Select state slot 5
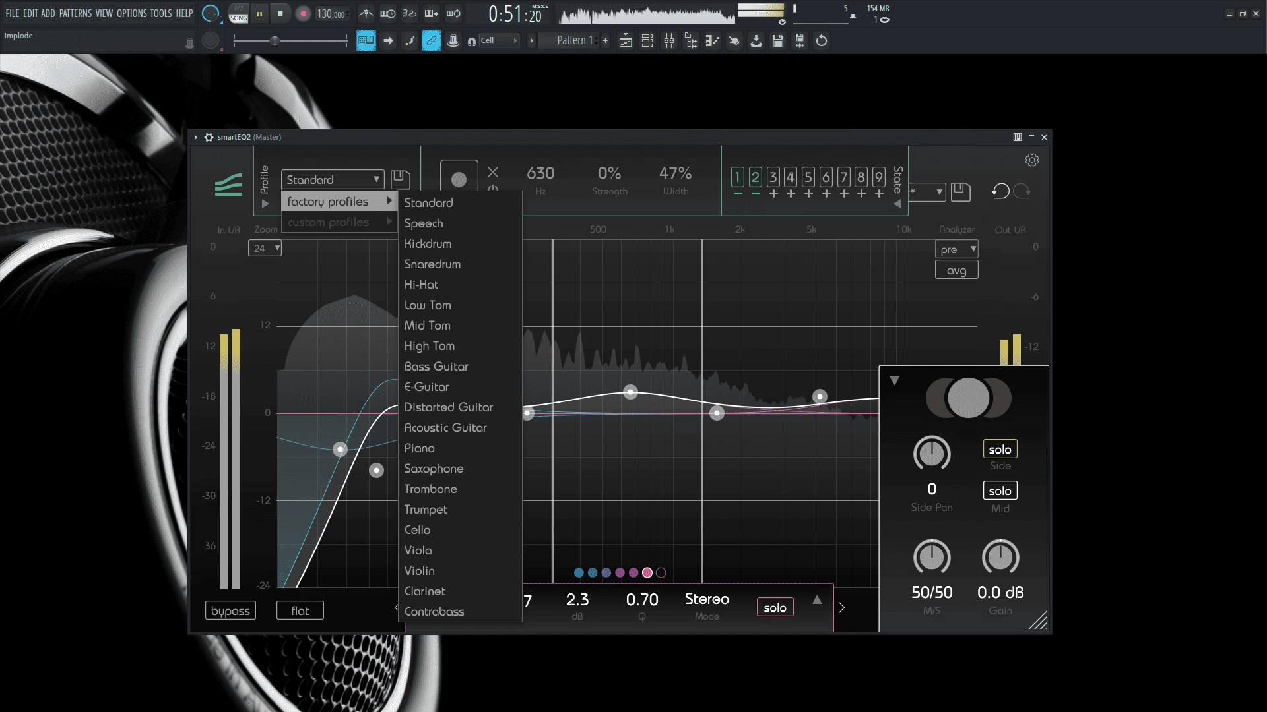 808,177
